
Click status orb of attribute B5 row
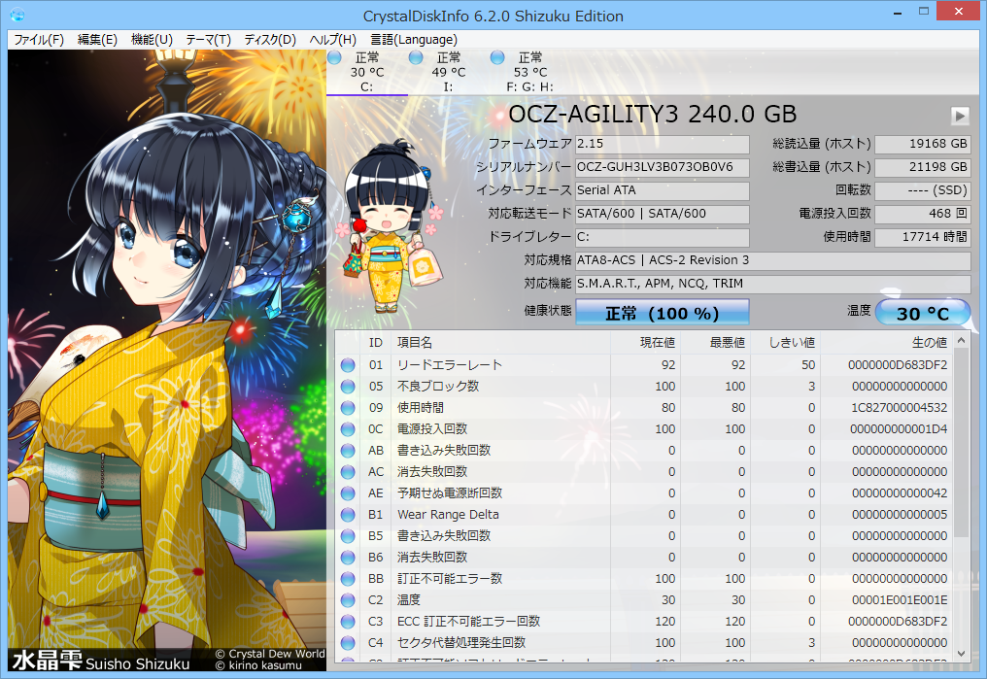pyautogui.click(x=348, y=536)
